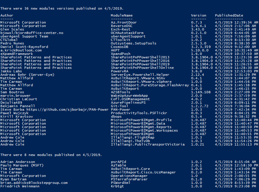259x192 pixels.
Task: Click the '36 new modules versions' summary line
Action: 62,9
